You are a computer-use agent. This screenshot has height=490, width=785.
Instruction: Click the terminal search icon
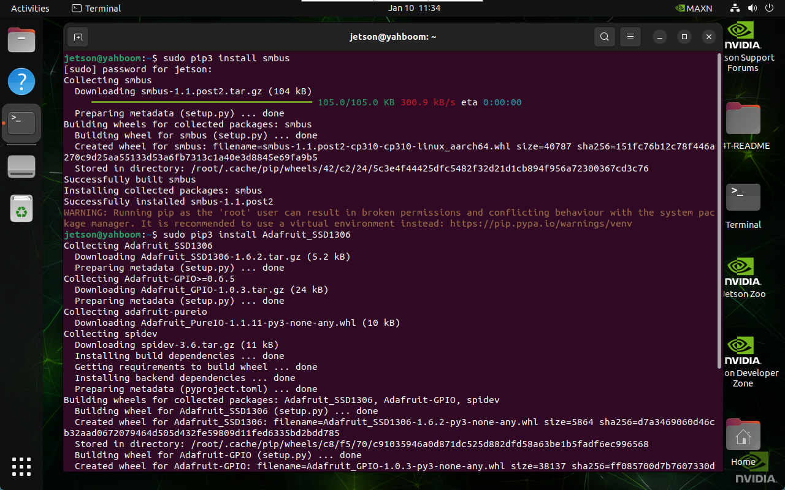click(x=605, y=37)
